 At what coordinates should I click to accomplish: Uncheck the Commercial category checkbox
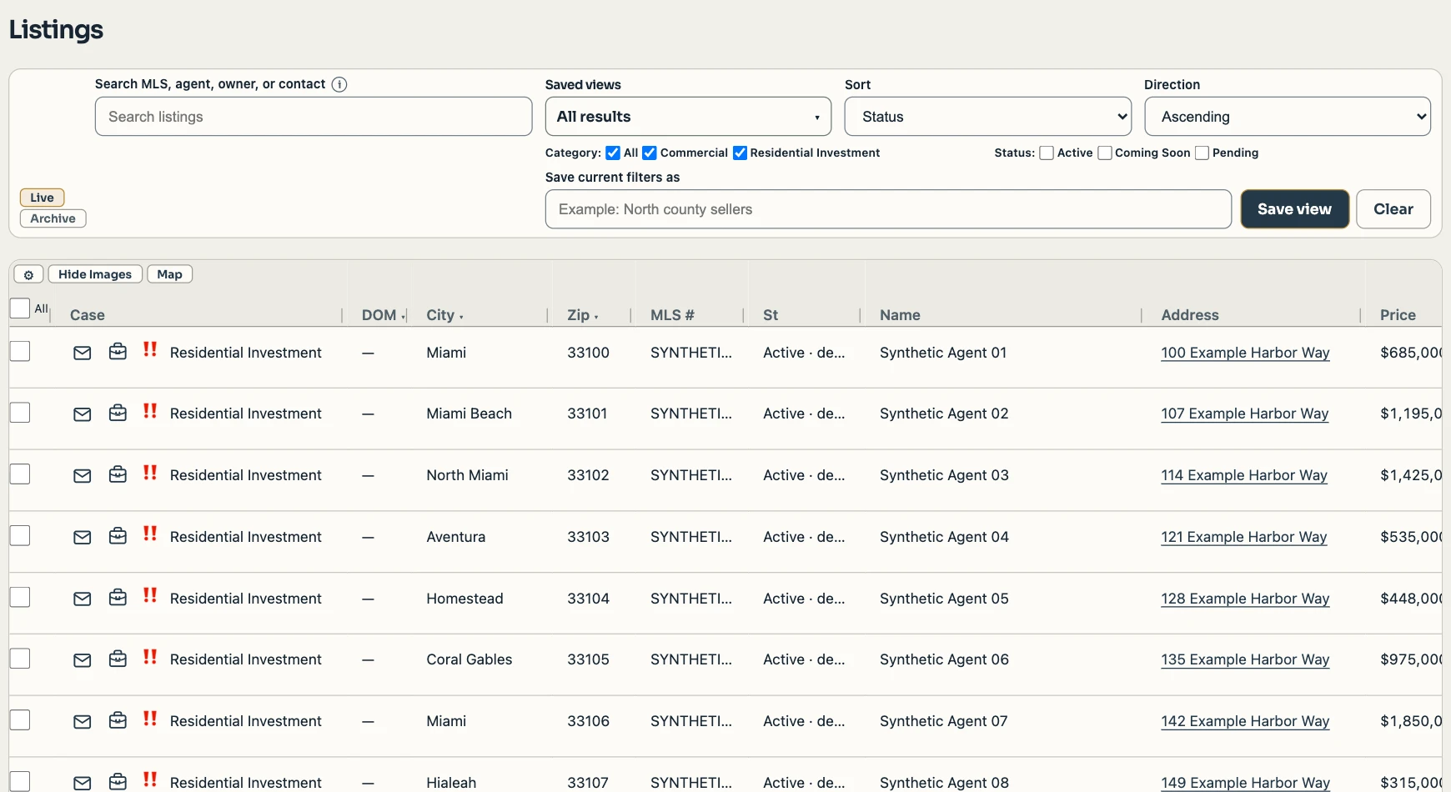tap(650, 153)
